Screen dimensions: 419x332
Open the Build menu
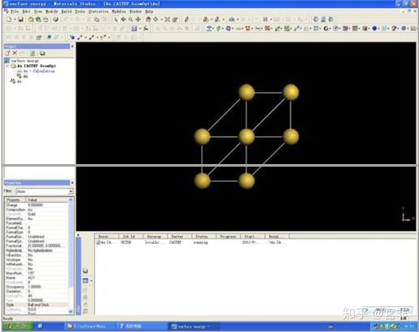pos(66,11)
